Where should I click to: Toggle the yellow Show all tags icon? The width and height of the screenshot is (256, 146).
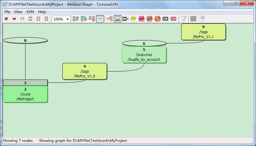[x=133, y=19]
